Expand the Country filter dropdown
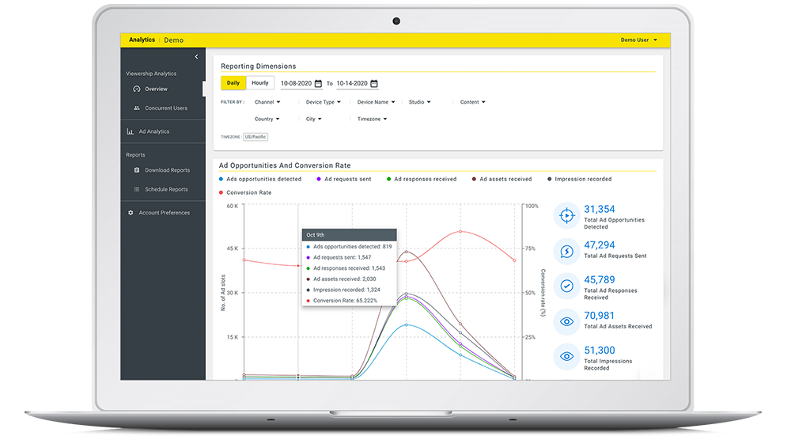 267,119
